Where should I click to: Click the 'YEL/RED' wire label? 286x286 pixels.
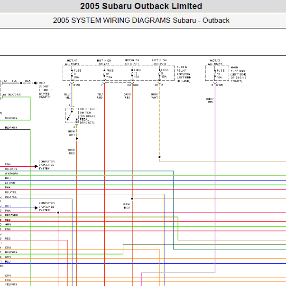(100, 96)
